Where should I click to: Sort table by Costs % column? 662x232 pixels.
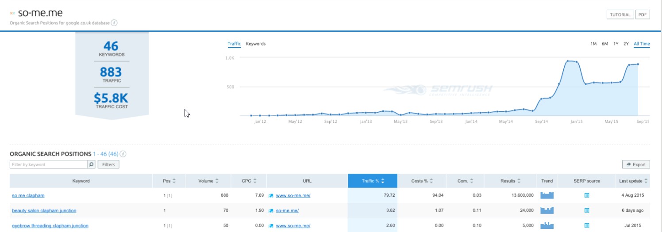point(421,181)
